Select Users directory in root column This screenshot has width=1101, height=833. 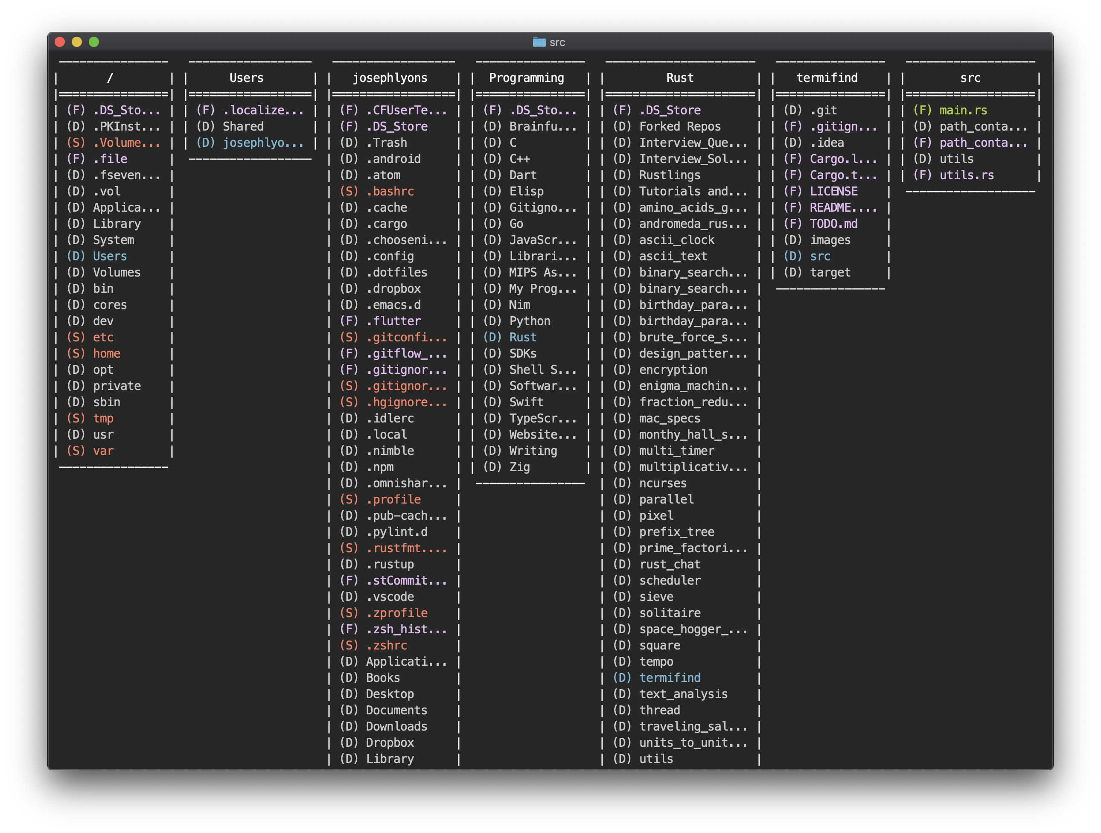coord(110,256)
